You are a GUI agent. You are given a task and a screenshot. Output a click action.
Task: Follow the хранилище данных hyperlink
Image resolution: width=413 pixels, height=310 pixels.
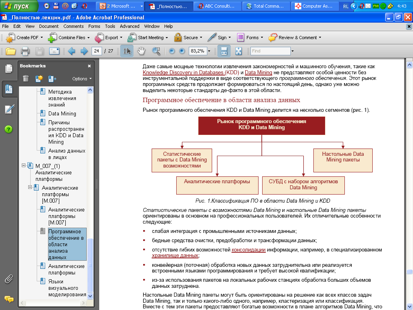coord(175,256)
